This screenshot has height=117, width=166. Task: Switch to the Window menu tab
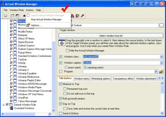(x=82, y=79)
